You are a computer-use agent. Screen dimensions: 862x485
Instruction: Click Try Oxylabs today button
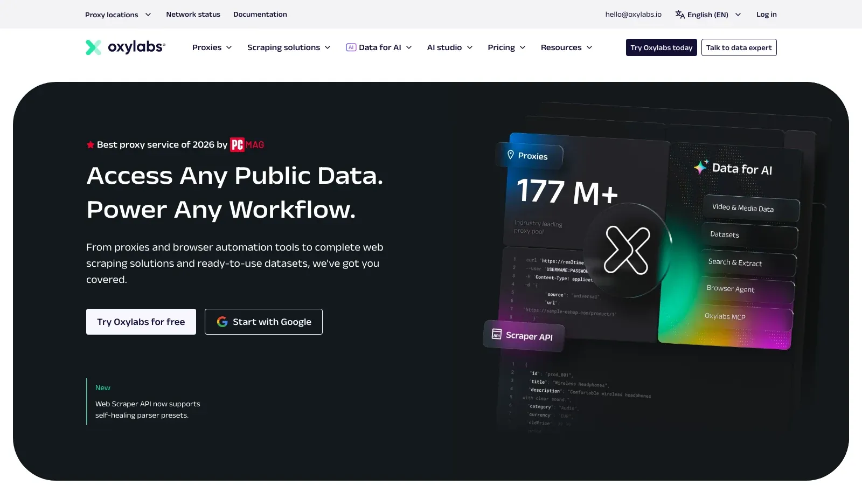(662, 47)
